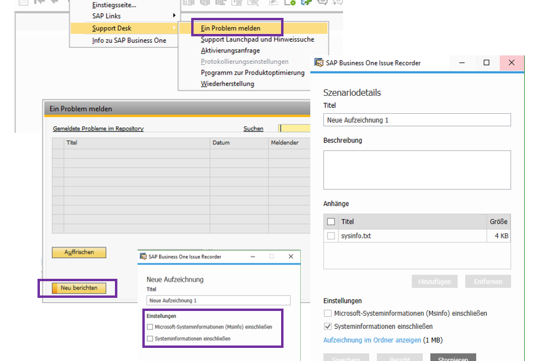Enable Systeminformationen checkbox in small recorder window
The height and width of the screenshot is (361, 542).
150,338
